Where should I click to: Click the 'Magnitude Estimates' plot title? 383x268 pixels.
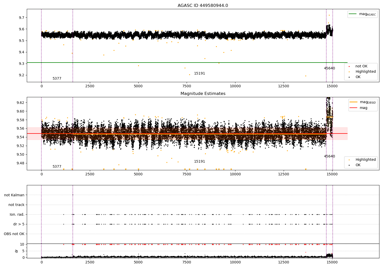click(x=203, y=94)
